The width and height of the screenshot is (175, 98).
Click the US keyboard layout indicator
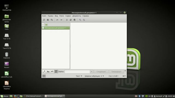(150, 96)
